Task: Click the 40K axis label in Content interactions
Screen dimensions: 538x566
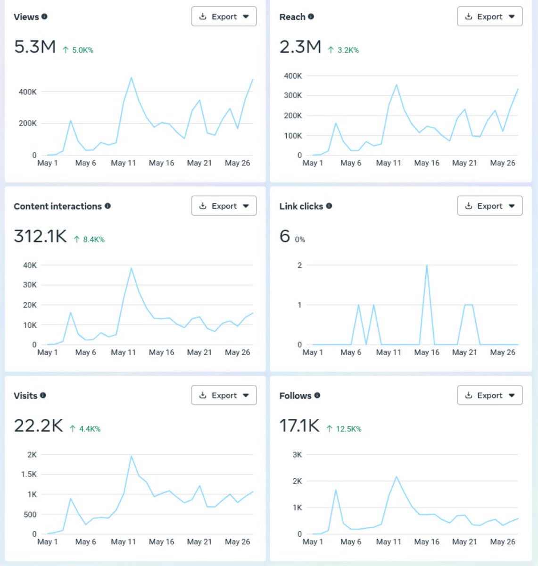Action: pos(30,265)
